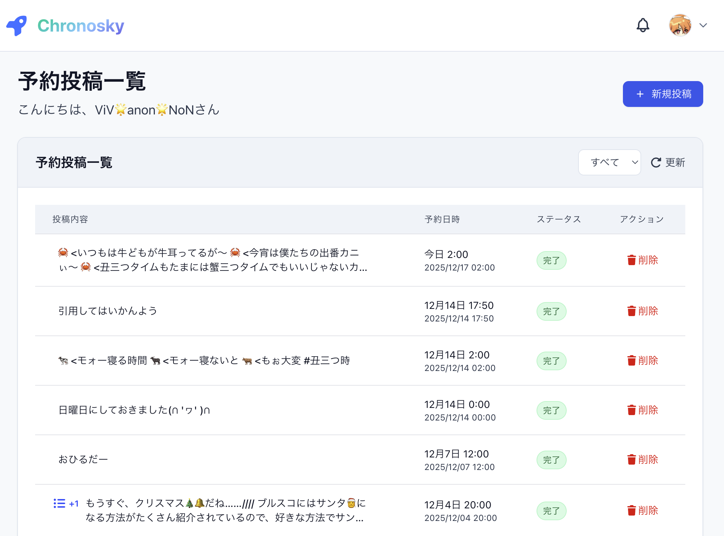This screenshot has height=536, width=724.
Task: Delete the 丑三つ時 cow post
Action: click(x=643, y=361)
